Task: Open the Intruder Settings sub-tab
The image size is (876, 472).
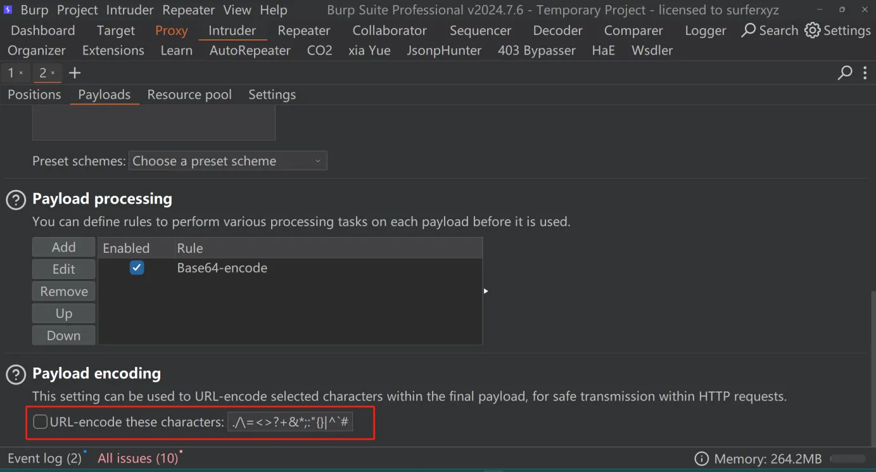Action: (x=272, y=94)
